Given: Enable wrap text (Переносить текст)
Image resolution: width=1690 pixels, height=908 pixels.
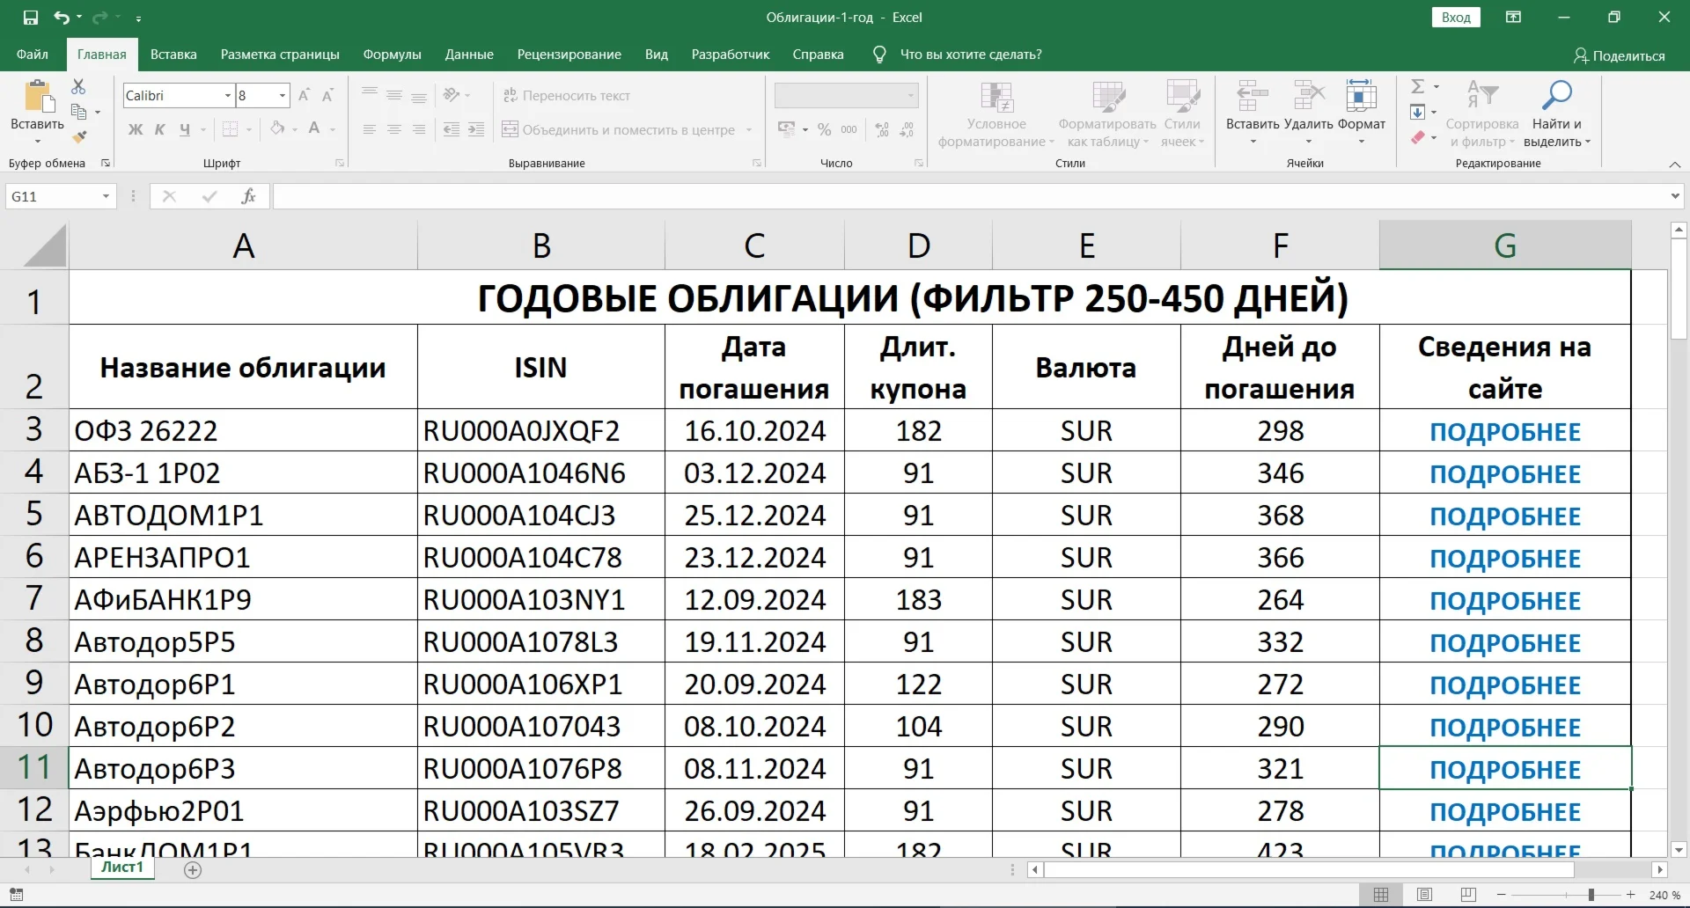Looking at the screenshot, I should pos(567,95).
